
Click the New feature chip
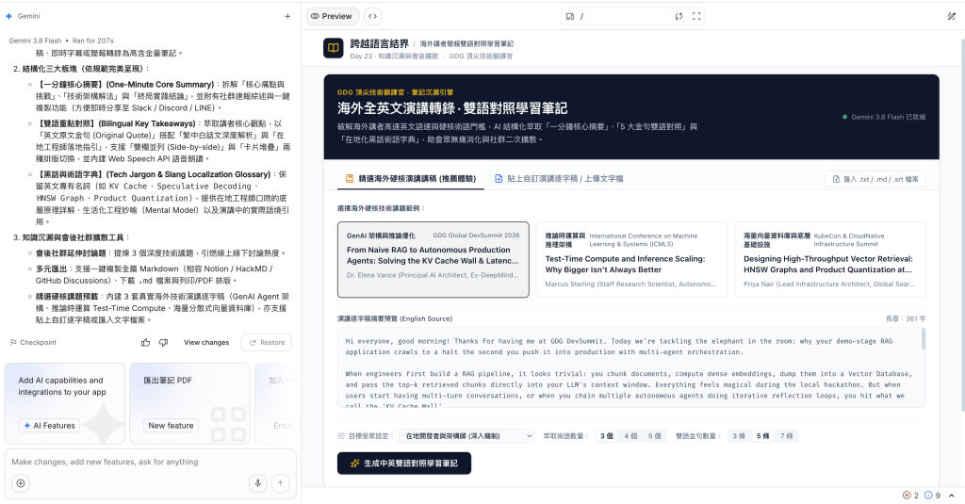click(171, 425)
